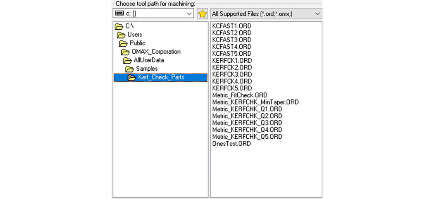Click the AllUserData folder icon
The height and width of the screenshot is (199, 434).
coord(127,60)
